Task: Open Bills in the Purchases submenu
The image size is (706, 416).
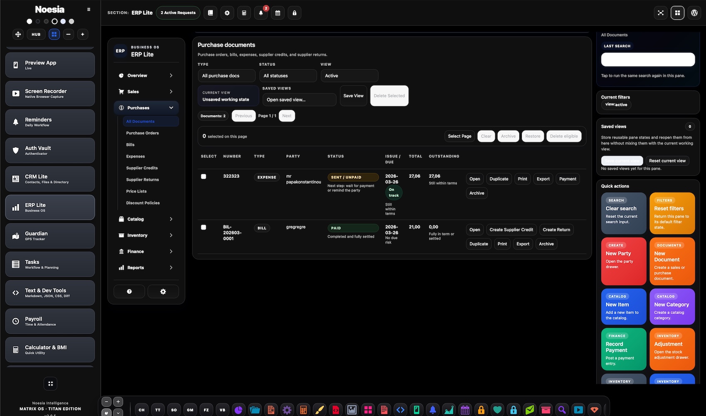Action: [131, 145]
